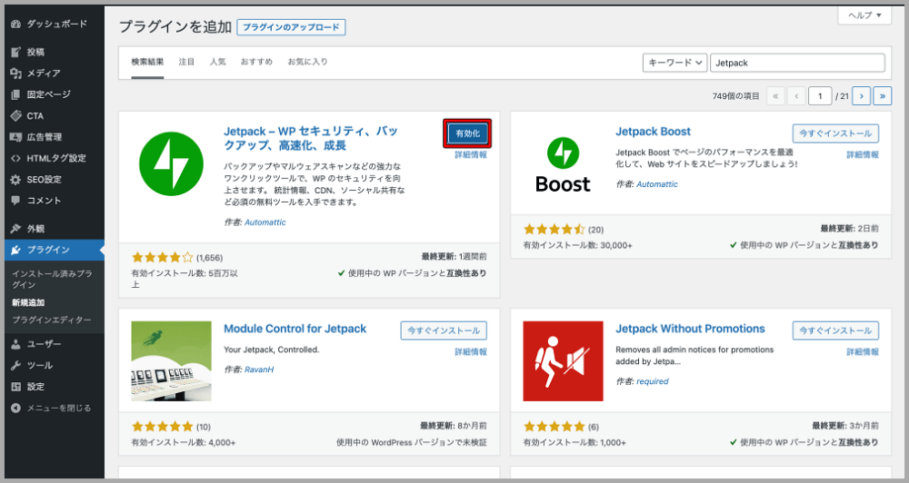Select the 広告管理 icon in sidebar

[15, 137]
